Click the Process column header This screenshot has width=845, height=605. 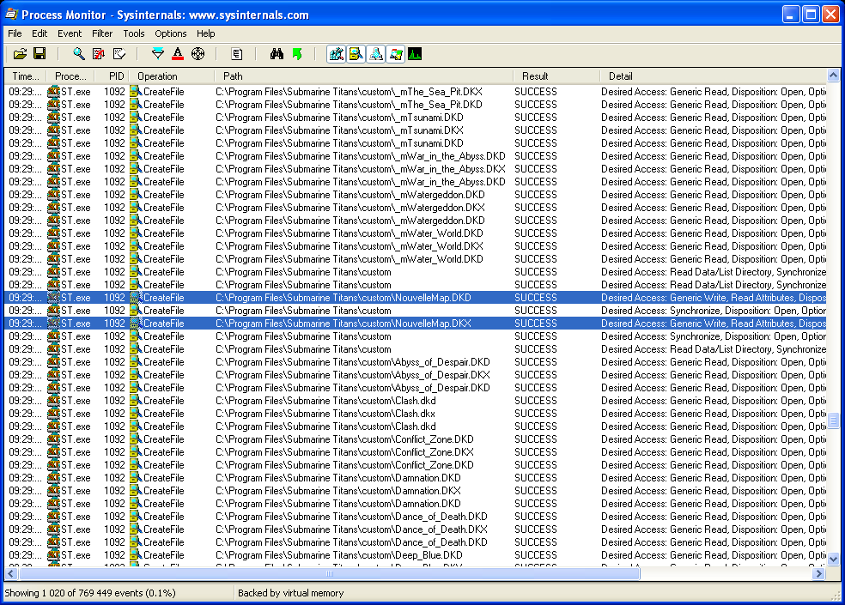70,76
